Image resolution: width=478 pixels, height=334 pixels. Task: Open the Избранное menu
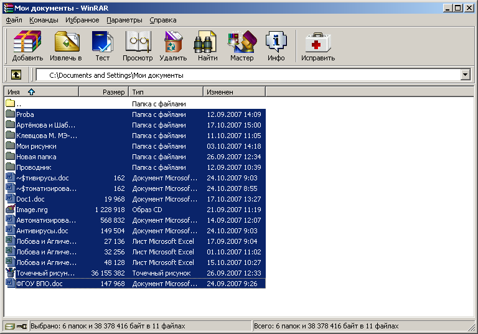click(82, 20)
